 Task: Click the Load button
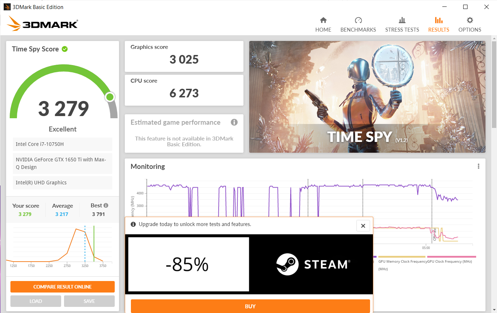coord(36,301)
